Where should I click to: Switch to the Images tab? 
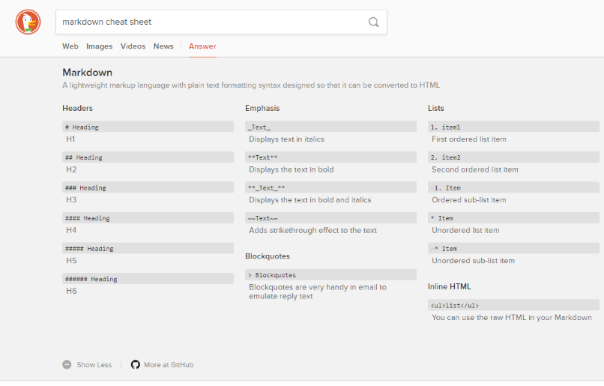click(x=99, y=46)
